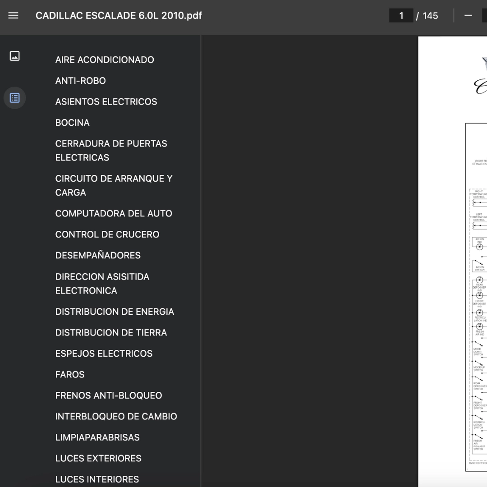Click the zoom out minus button
Viewport: 487px width, 487px height.
click(468, 15)
